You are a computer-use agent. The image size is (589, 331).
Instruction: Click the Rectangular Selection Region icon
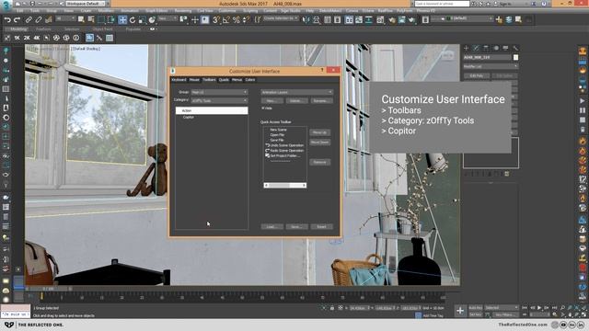coord(101,19)
